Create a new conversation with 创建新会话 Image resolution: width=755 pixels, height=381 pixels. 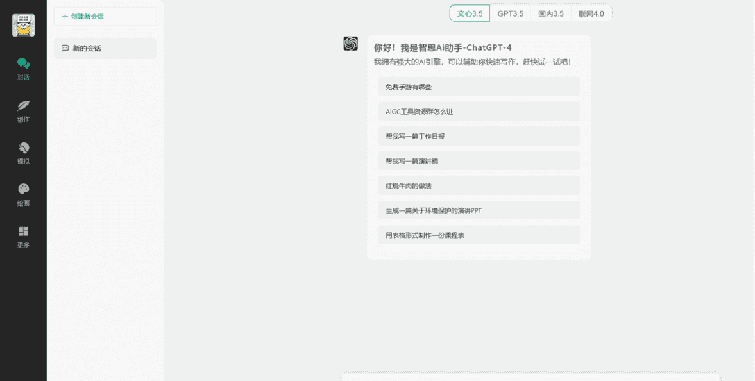click(105, 16)
